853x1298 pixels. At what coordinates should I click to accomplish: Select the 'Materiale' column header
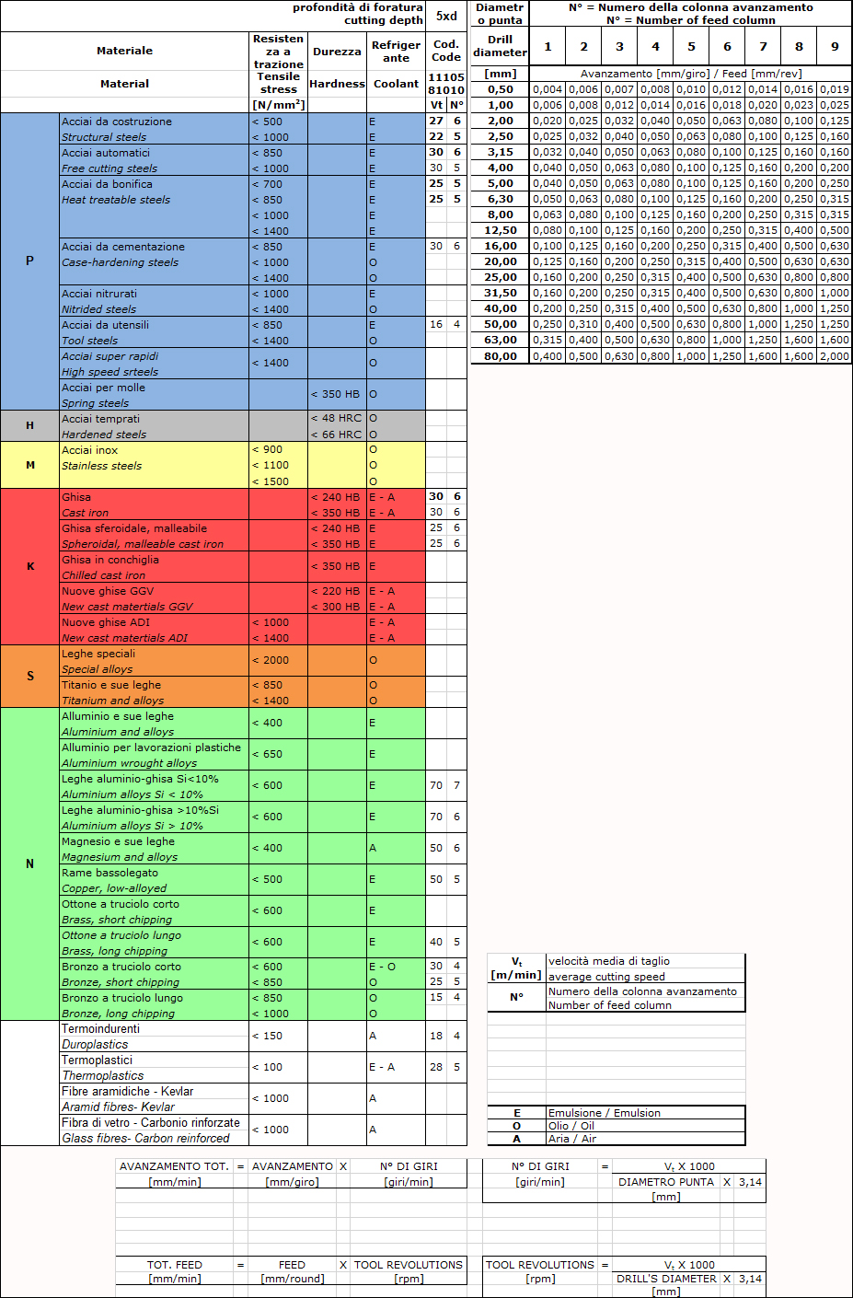click(x=125, y=51)
